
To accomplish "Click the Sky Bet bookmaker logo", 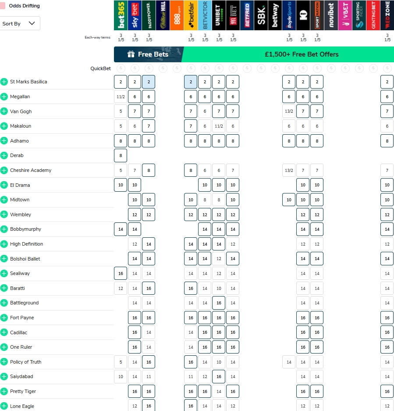I will pyautogui.click(x=135, y=15).
